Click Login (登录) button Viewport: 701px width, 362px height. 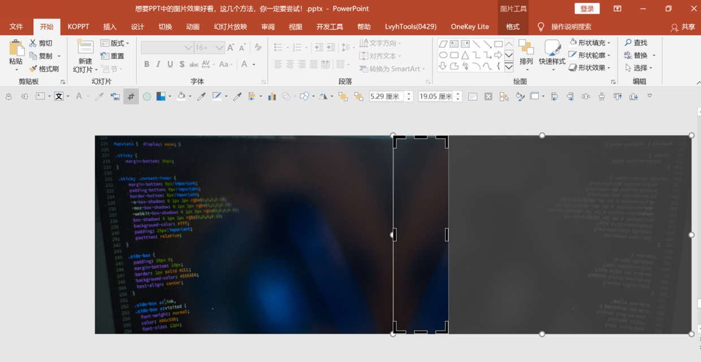click(x=587, y=8)
